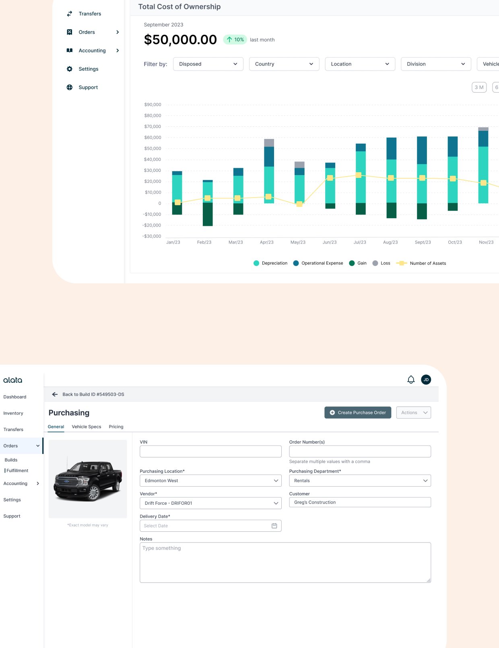This screenshot has width=499, height=648.
Task: Switch to the Pricing tab
Action: [116, 427]
